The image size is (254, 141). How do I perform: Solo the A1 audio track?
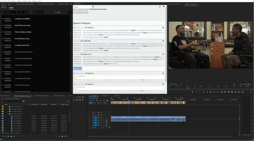coord(104,120)
